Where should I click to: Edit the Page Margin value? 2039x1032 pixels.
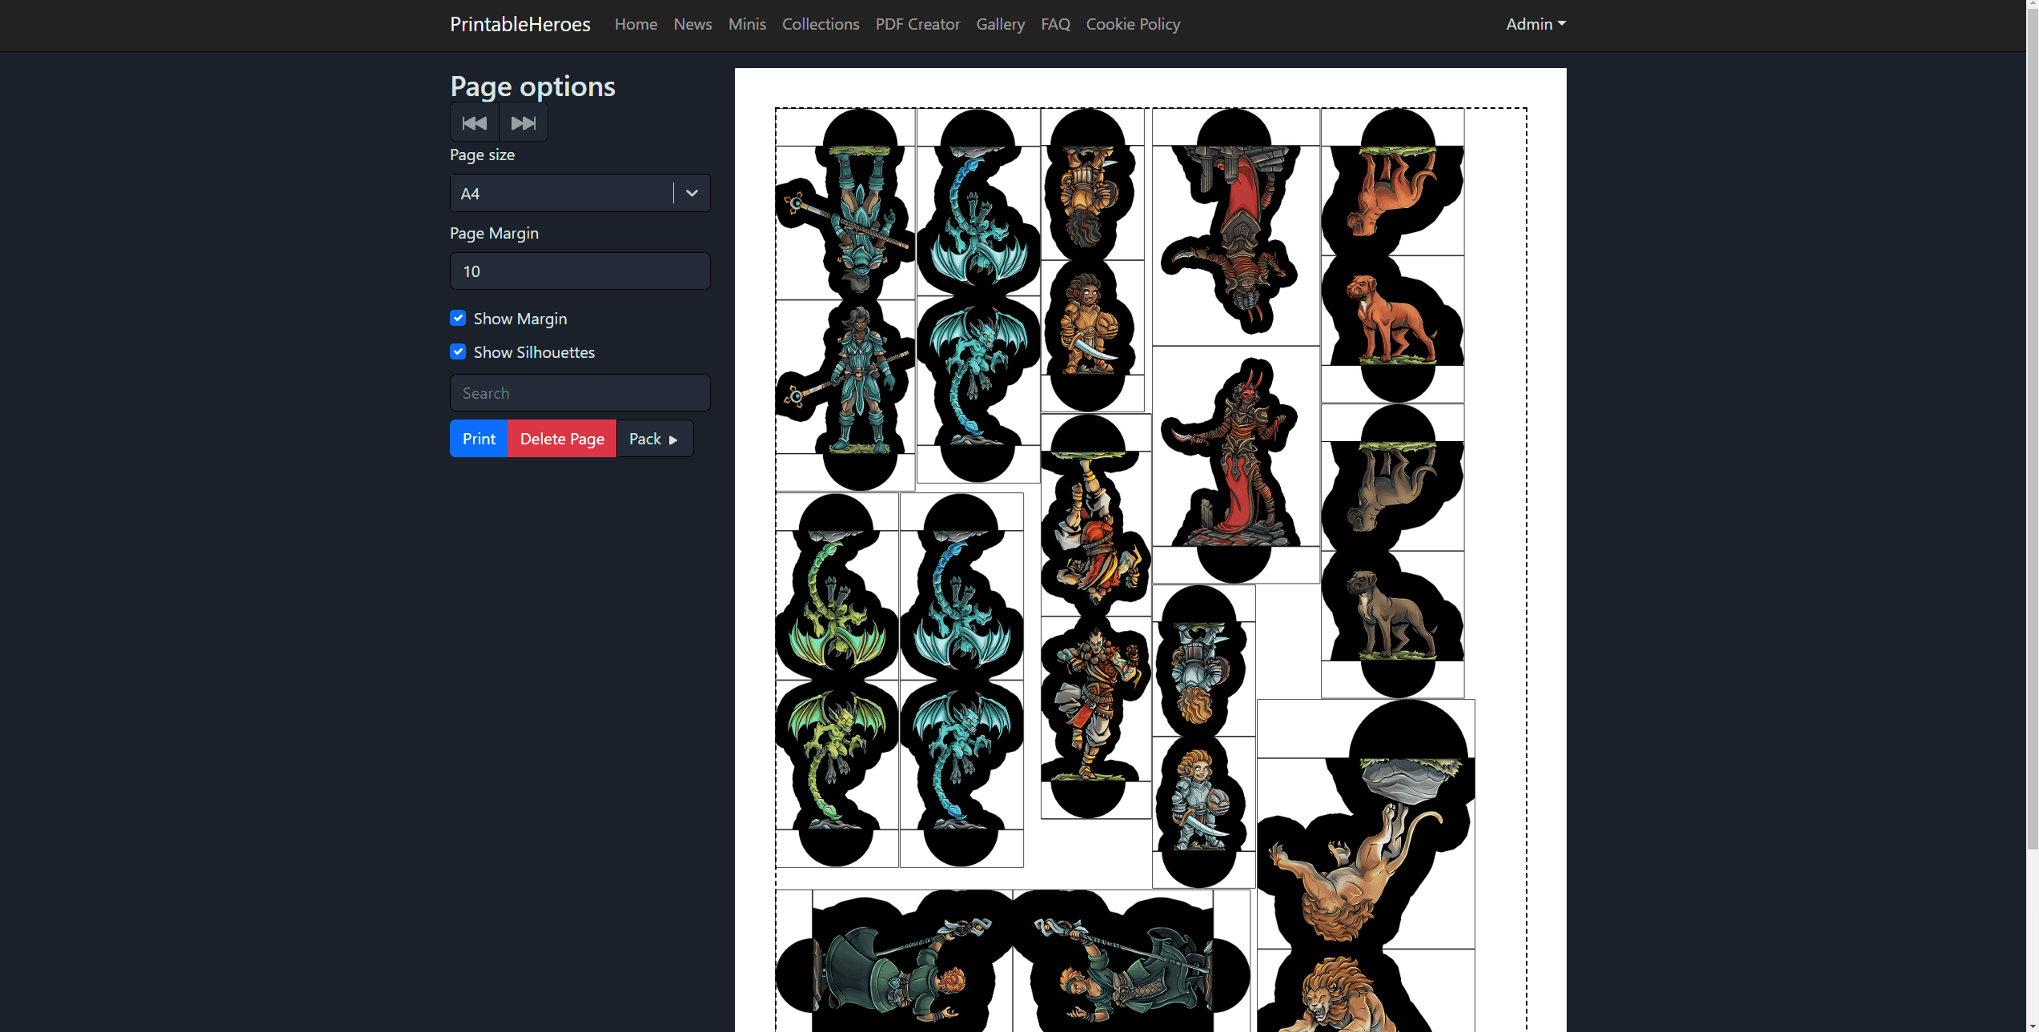pos(579,271)
